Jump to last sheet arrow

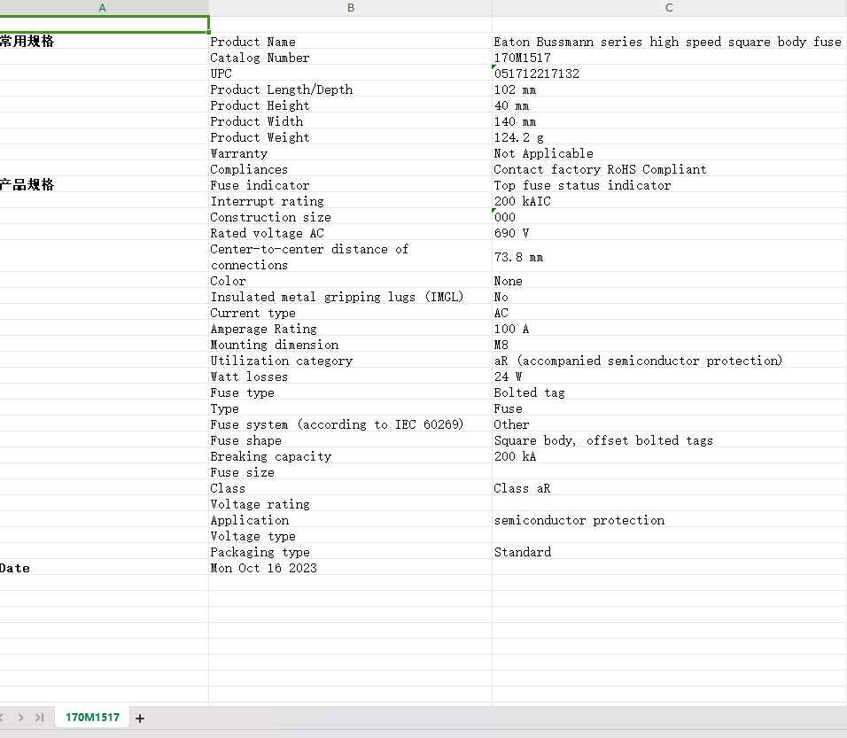39,718
